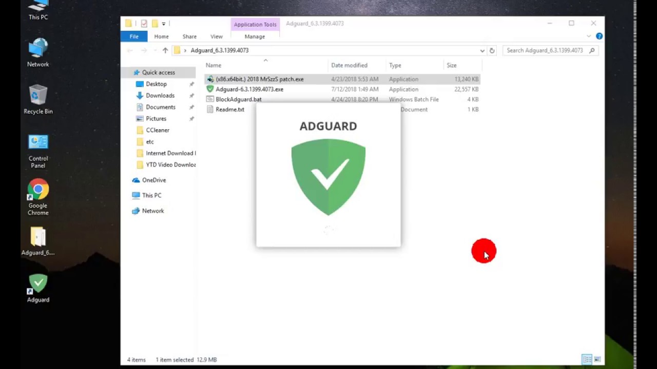
Task: Switch to the View ribbon tab
Action: pyautogui.click(x=216, y=36)
